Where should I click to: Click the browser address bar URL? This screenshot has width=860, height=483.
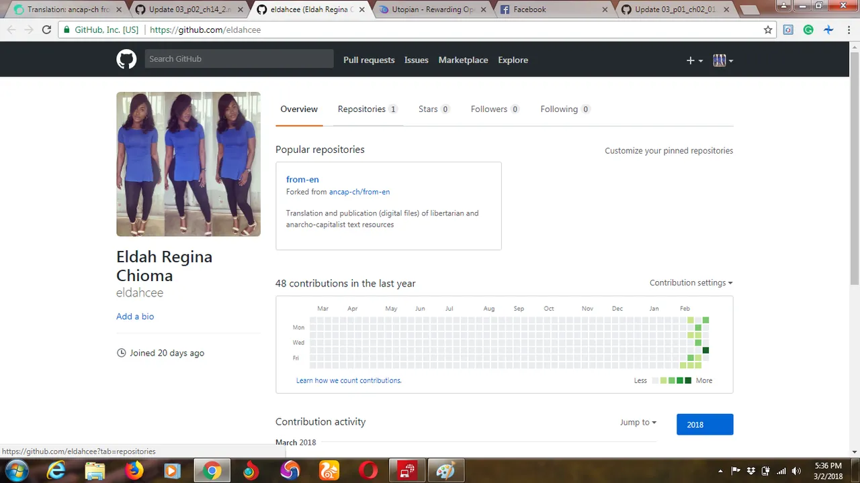[206, 30]
